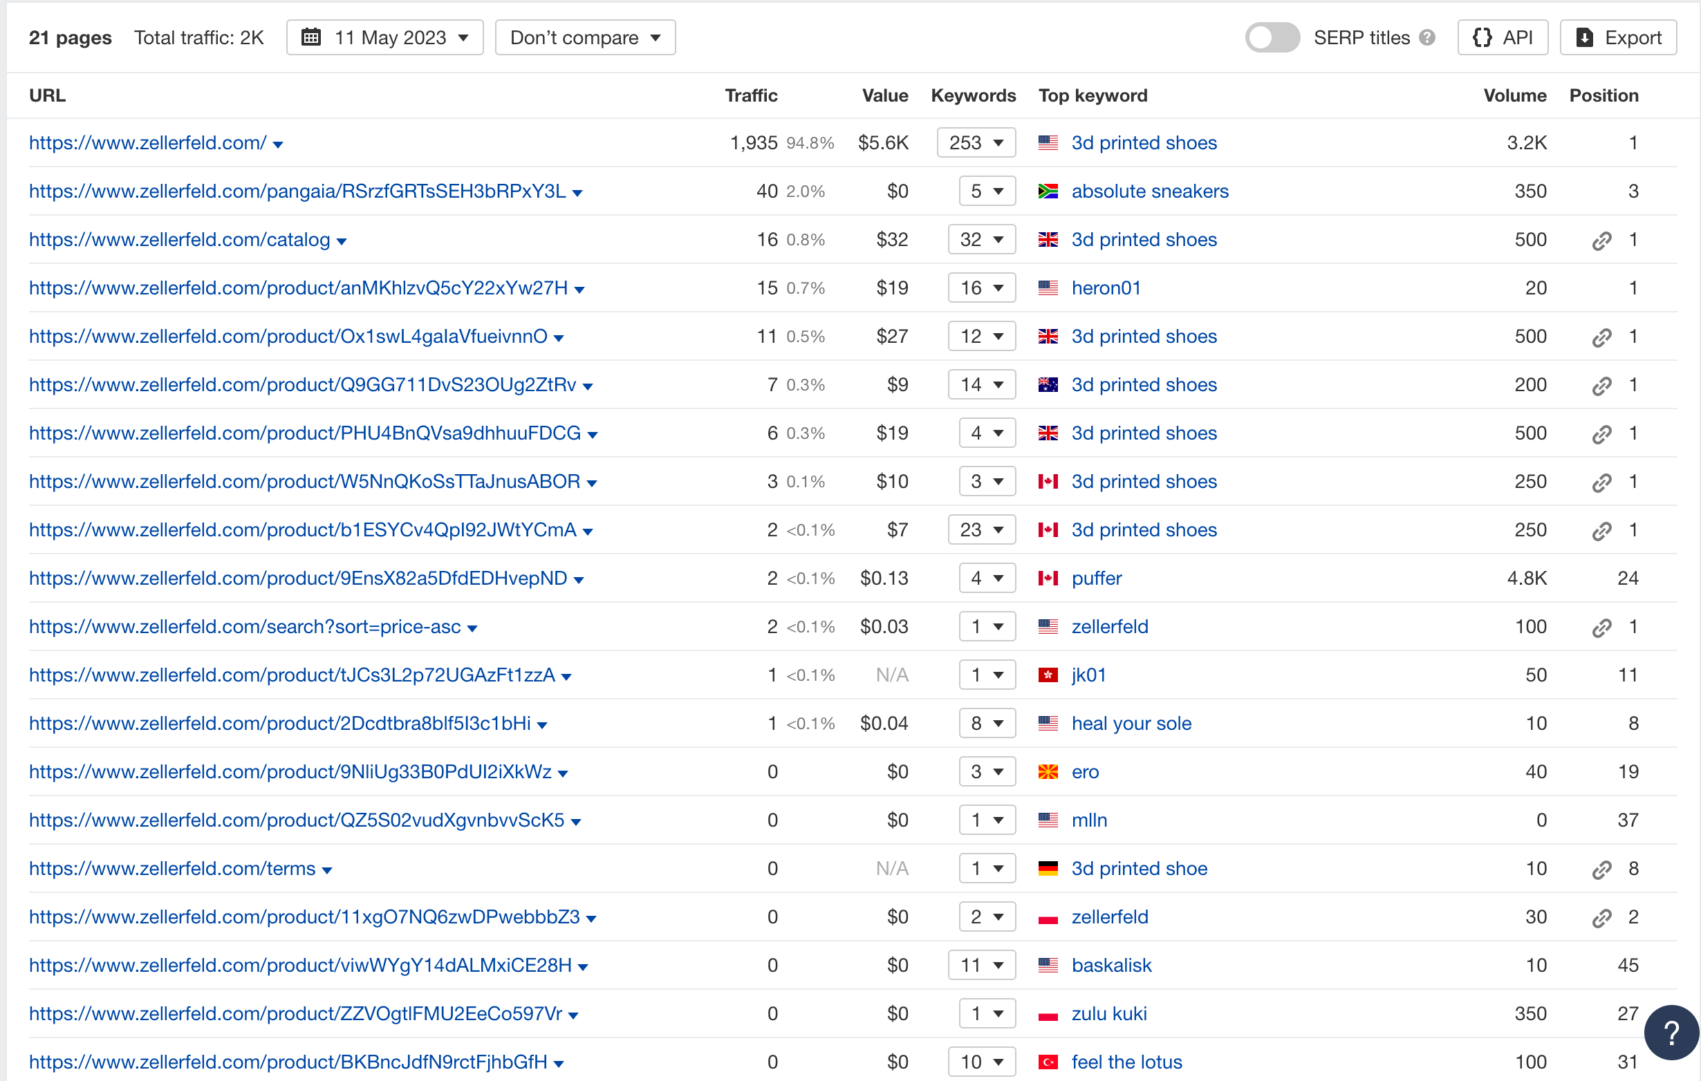Open the zellerfeld.com/catalog URL link
Viewport: 1701px width, 1081px height.
(179, 239)
